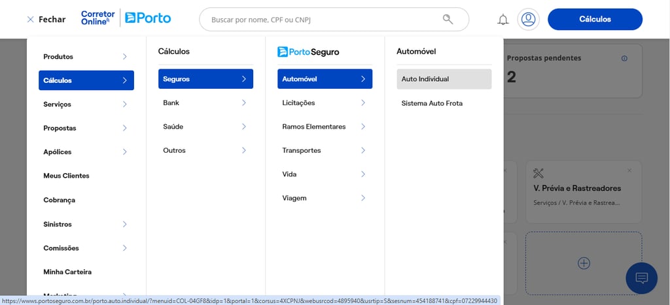This screenshot has width=670, height=305.
Task: Open the user profile avatar icon
Action: [528, 19]
